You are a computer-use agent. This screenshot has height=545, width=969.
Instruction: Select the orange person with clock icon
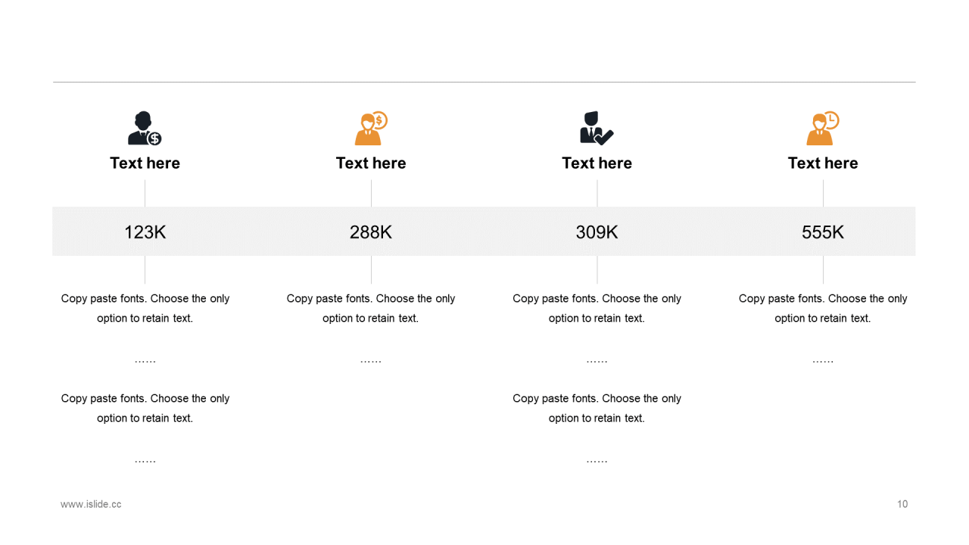tap(823, 129)
